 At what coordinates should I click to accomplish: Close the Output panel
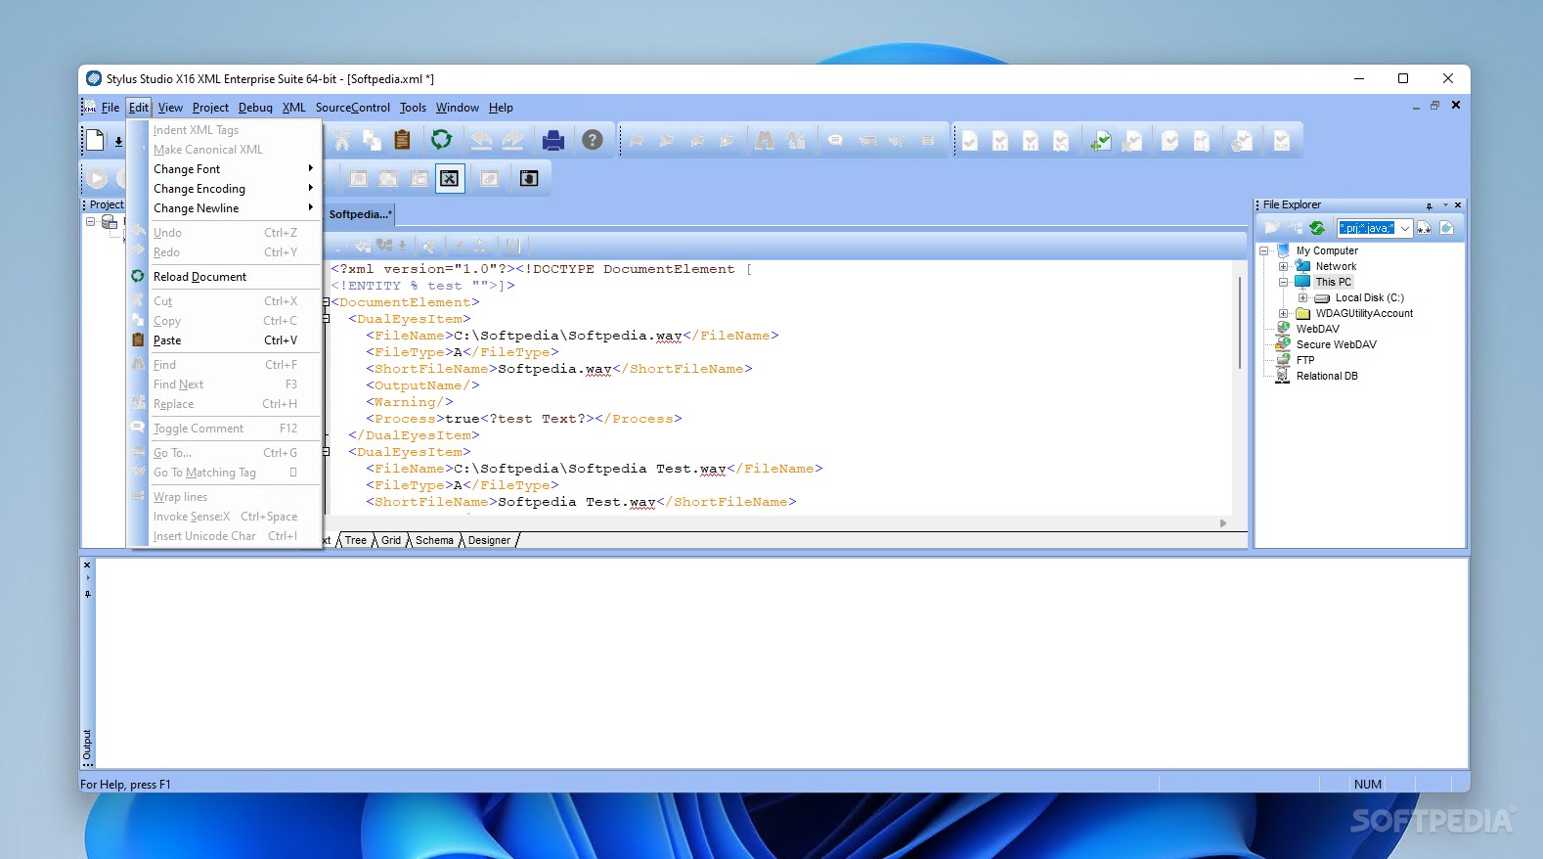point(87,565)
